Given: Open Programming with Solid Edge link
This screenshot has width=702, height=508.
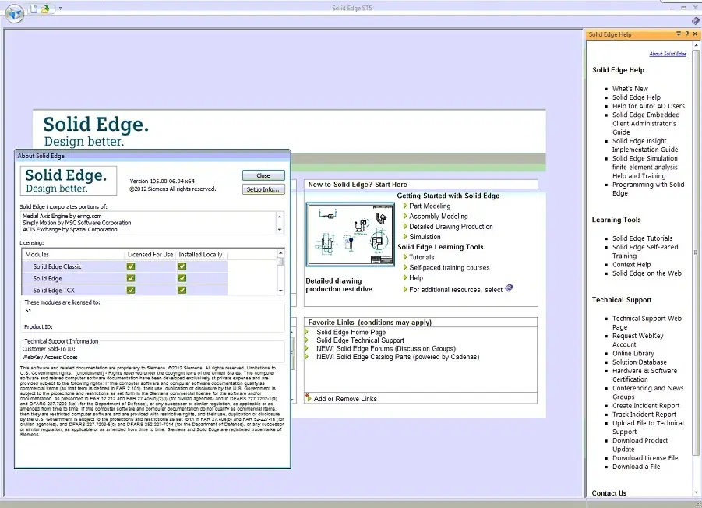Looking at the screenshot, I should click(648, 189).
